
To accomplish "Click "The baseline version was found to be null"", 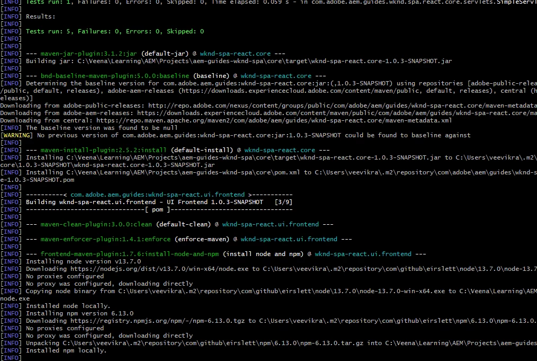I will tap(102, 128).
